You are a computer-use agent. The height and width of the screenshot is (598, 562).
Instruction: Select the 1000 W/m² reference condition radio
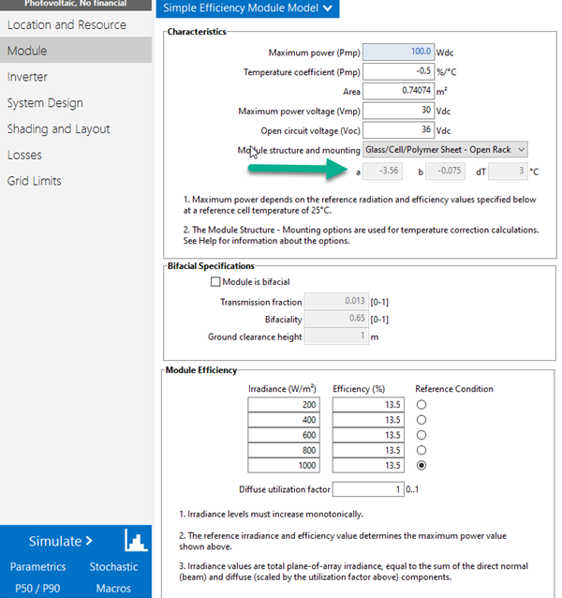421,465
